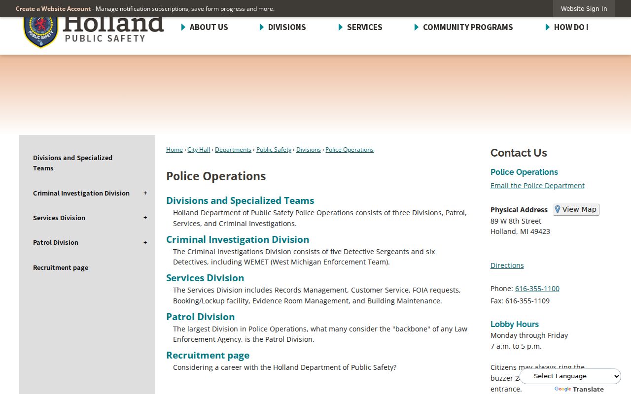The width and height of the screenshot is (631, 394).
Task: Open the Divisions menu
Action: coord(283,27)
